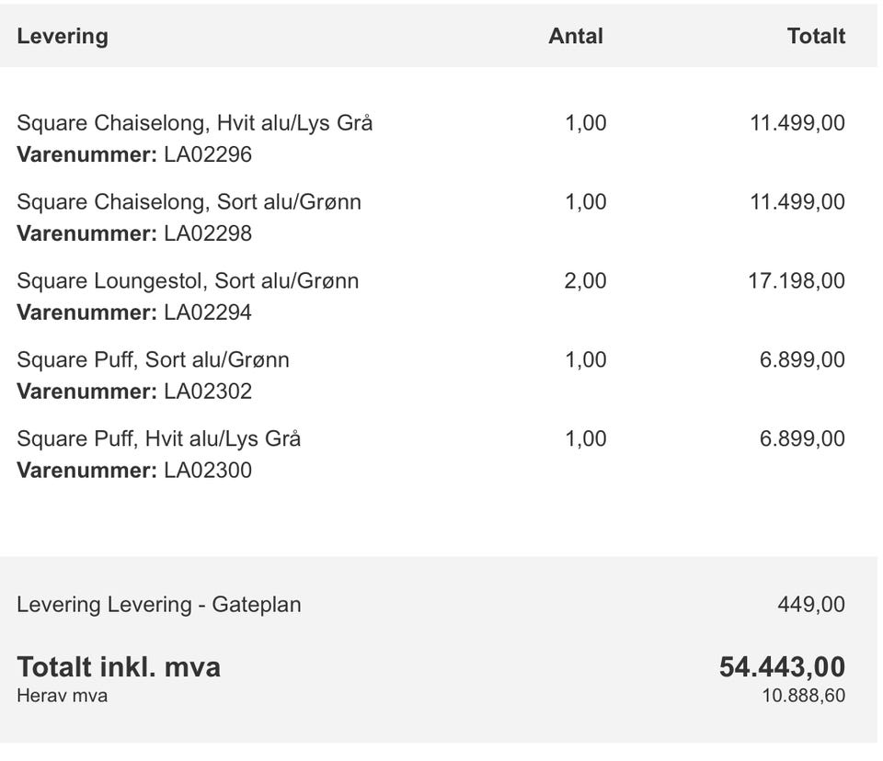The image size is (883, 761).
Task: Click the Totalt inkl. mva label
Action: tap(119, 667)
